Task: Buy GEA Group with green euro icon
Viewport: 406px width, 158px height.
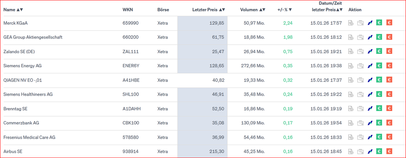Action: [379, 37]
